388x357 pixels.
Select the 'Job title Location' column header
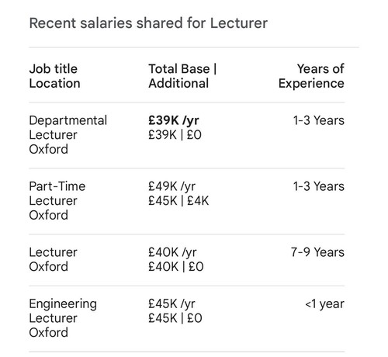pyautogui.click(x=54, y=76)
